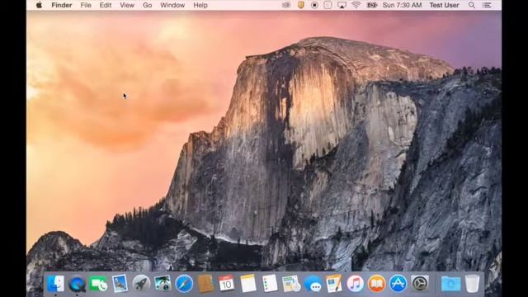528x297 pixels.
Task: Open System Preferences gear icon
Action: (420, 284)
